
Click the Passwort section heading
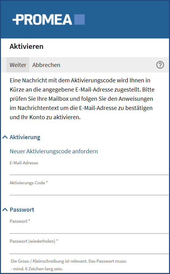click(22, 209)
